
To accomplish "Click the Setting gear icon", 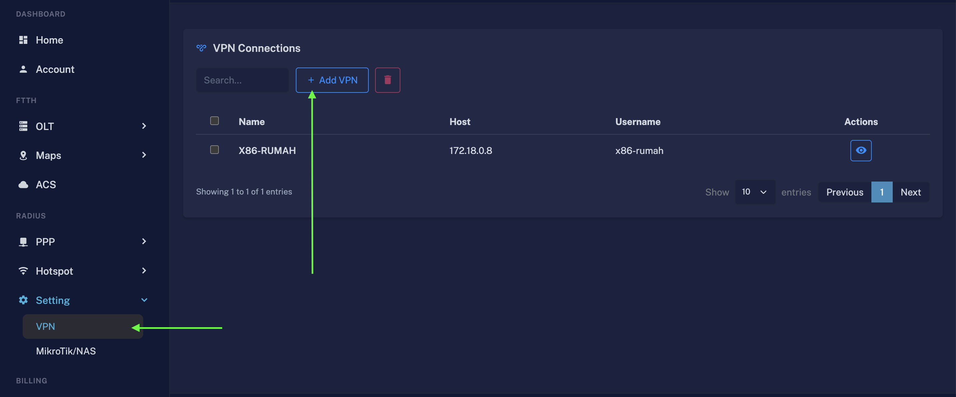I will 23,300.
